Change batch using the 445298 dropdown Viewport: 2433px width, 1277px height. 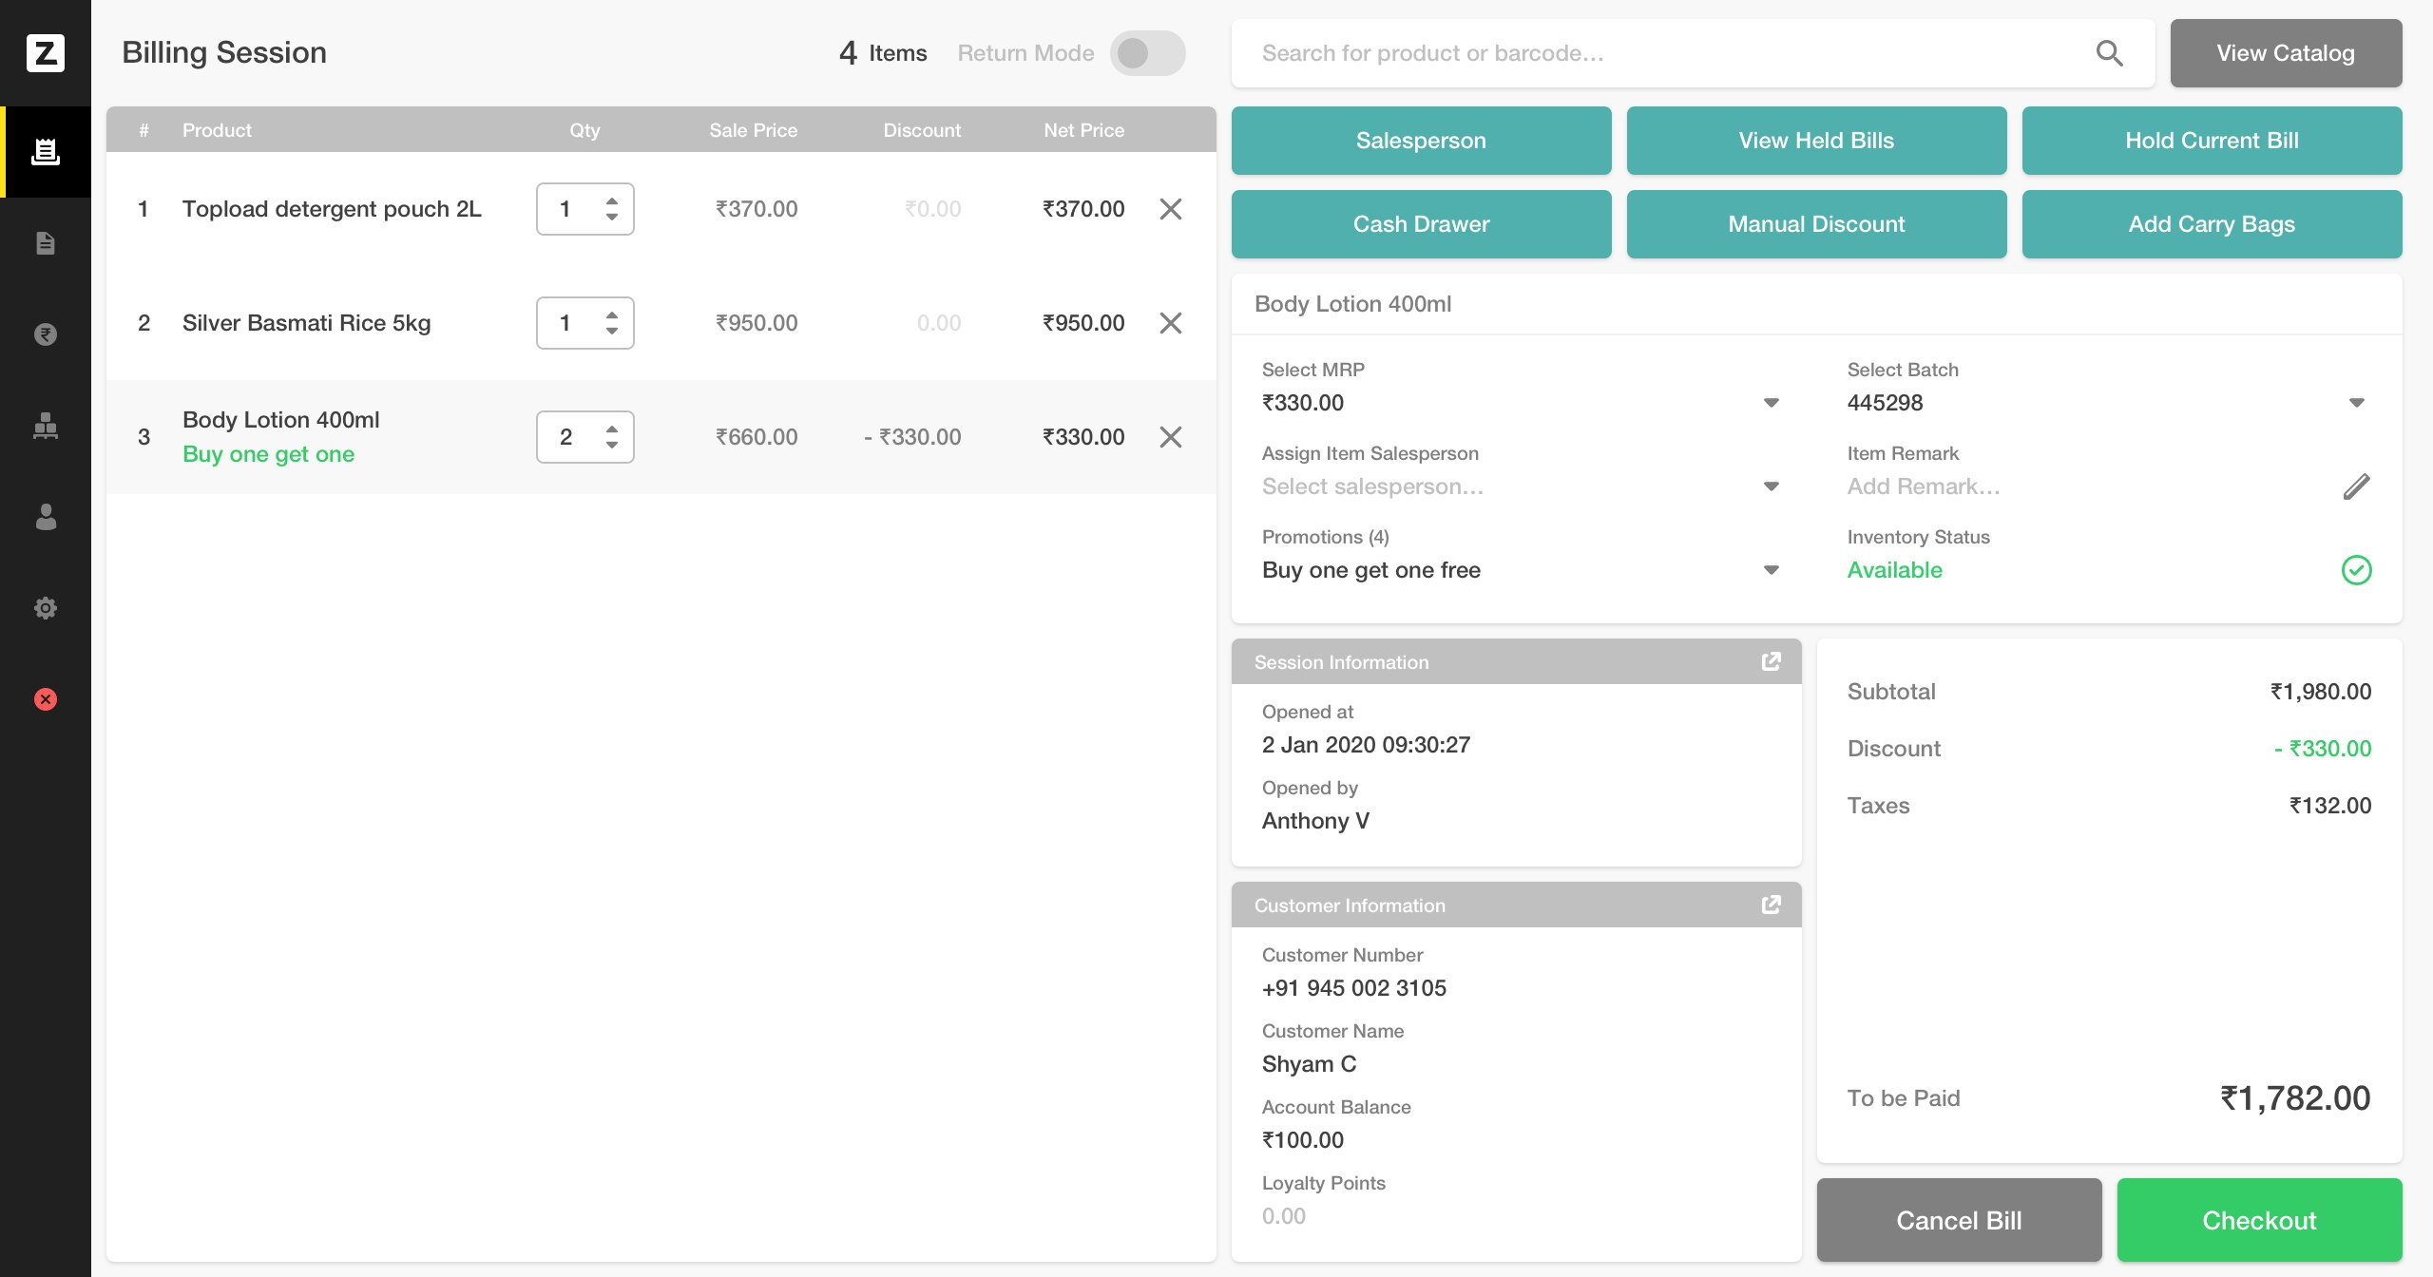pos(2356,402)
